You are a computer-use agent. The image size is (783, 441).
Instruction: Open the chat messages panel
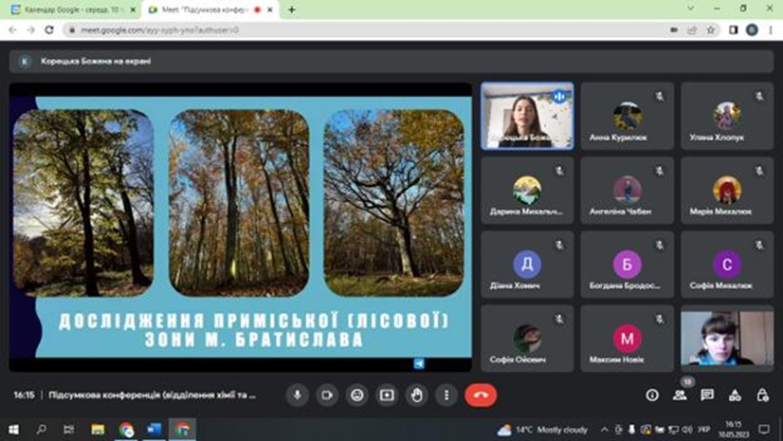tap(707, 395)
